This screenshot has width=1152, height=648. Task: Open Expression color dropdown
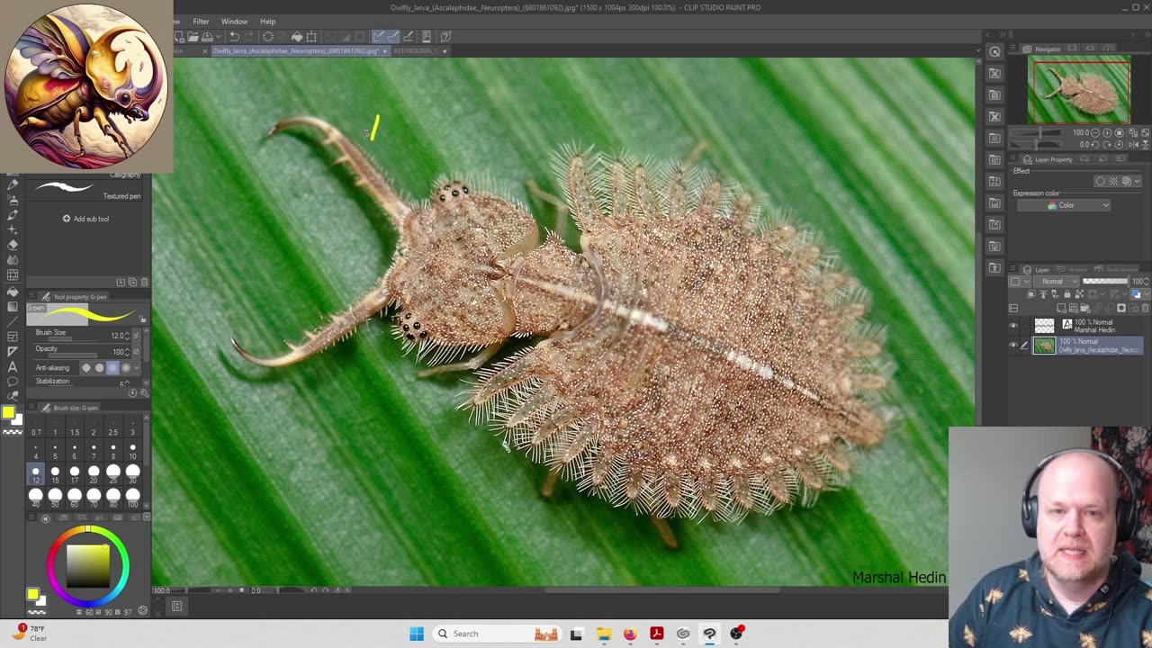pos(1064,205)
